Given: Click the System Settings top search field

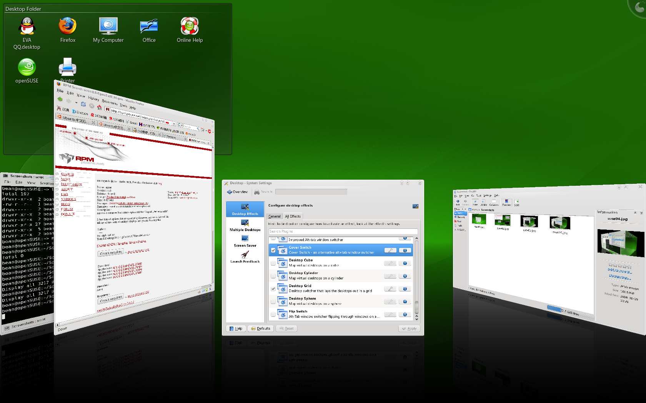Looking at the screenshot, I should point(311,192).
